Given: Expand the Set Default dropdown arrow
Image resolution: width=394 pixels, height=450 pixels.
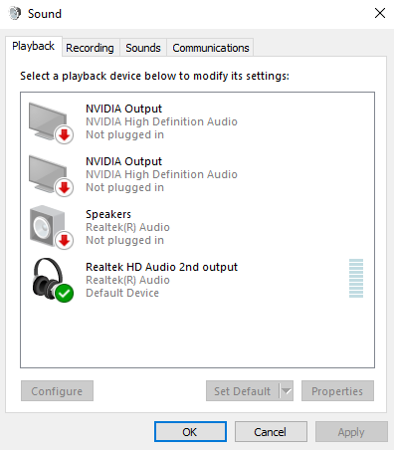Looking at the screenshot, I should pyautogui.click(x=287, y=391).
